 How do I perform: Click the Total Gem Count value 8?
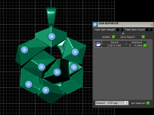[x=149, y=30]
